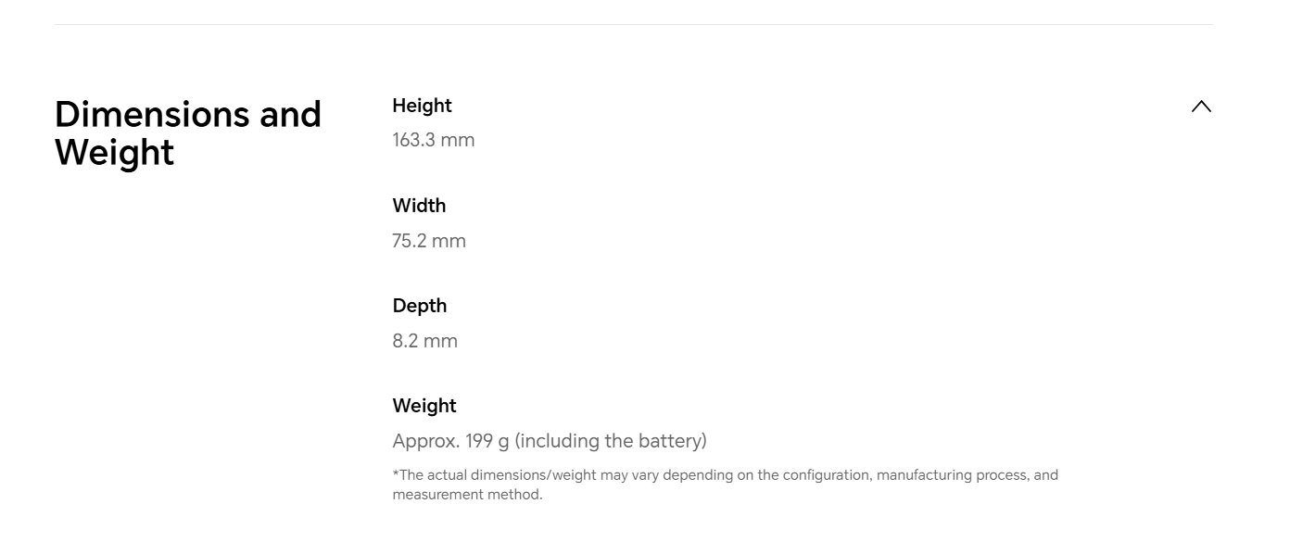1290x542 pixels.
Task: Click "measurement method." on the disclaimer's last line
Action: 467,495
